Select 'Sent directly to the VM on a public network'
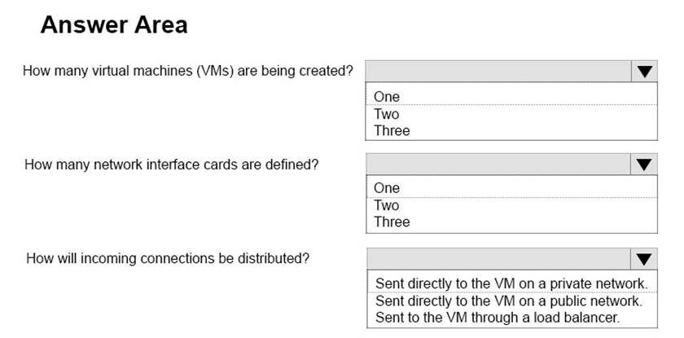Image resolution: width=684 pixels, height=338 pixels. point(509,300)
